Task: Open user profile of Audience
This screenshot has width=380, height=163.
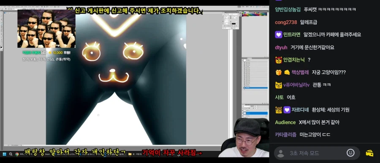Action: click(x=285, y=122)
